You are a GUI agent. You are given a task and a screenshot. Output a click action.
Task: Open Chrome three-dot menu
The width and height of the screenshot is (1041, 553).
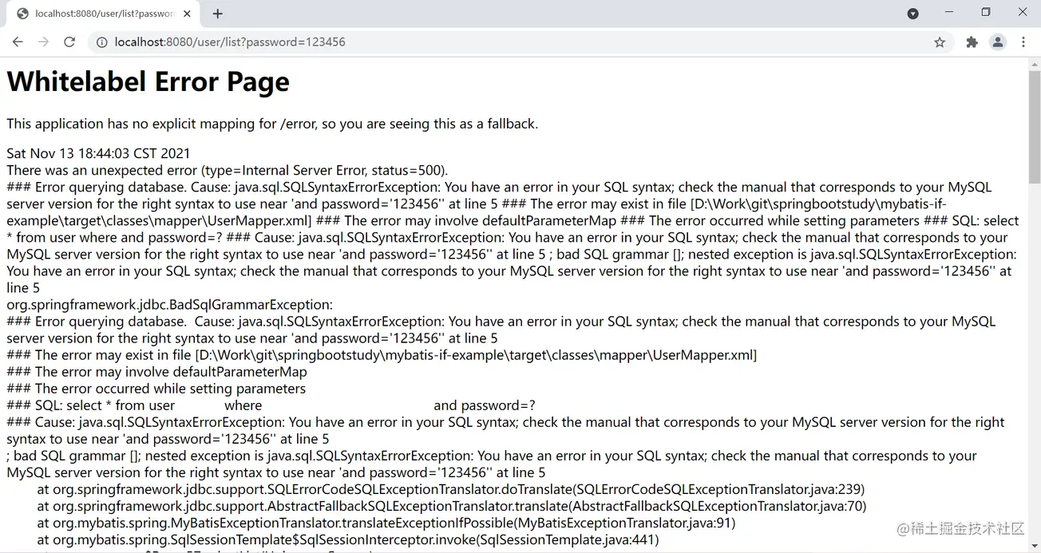(x=1023, y=42)
